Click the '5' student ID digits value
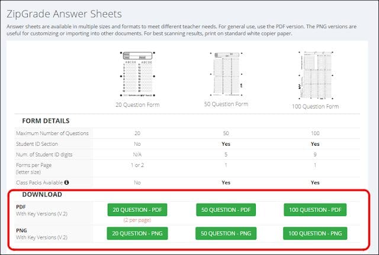This screenshot has width=379, height=255. [226, 155]
